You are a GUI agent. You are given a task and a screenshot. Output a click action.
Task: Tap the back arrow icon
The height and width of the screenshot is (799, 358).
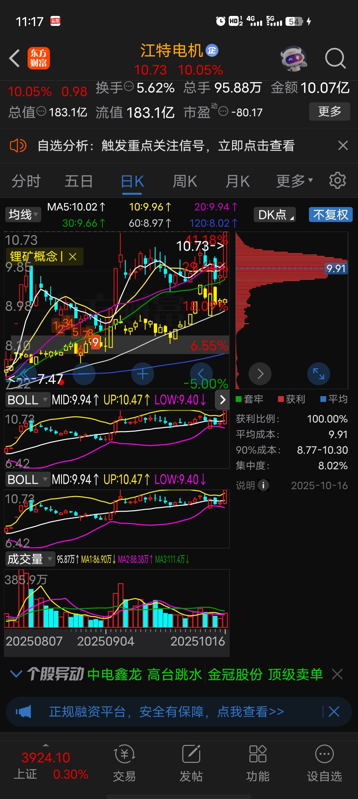tap(15, 58)
